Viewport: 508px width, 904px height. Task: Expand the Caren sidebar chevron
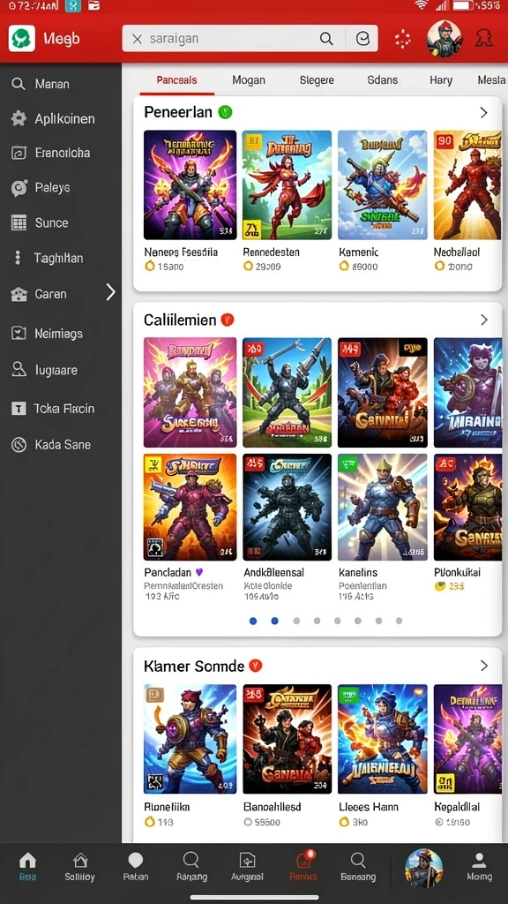click(x=111, y=293)
